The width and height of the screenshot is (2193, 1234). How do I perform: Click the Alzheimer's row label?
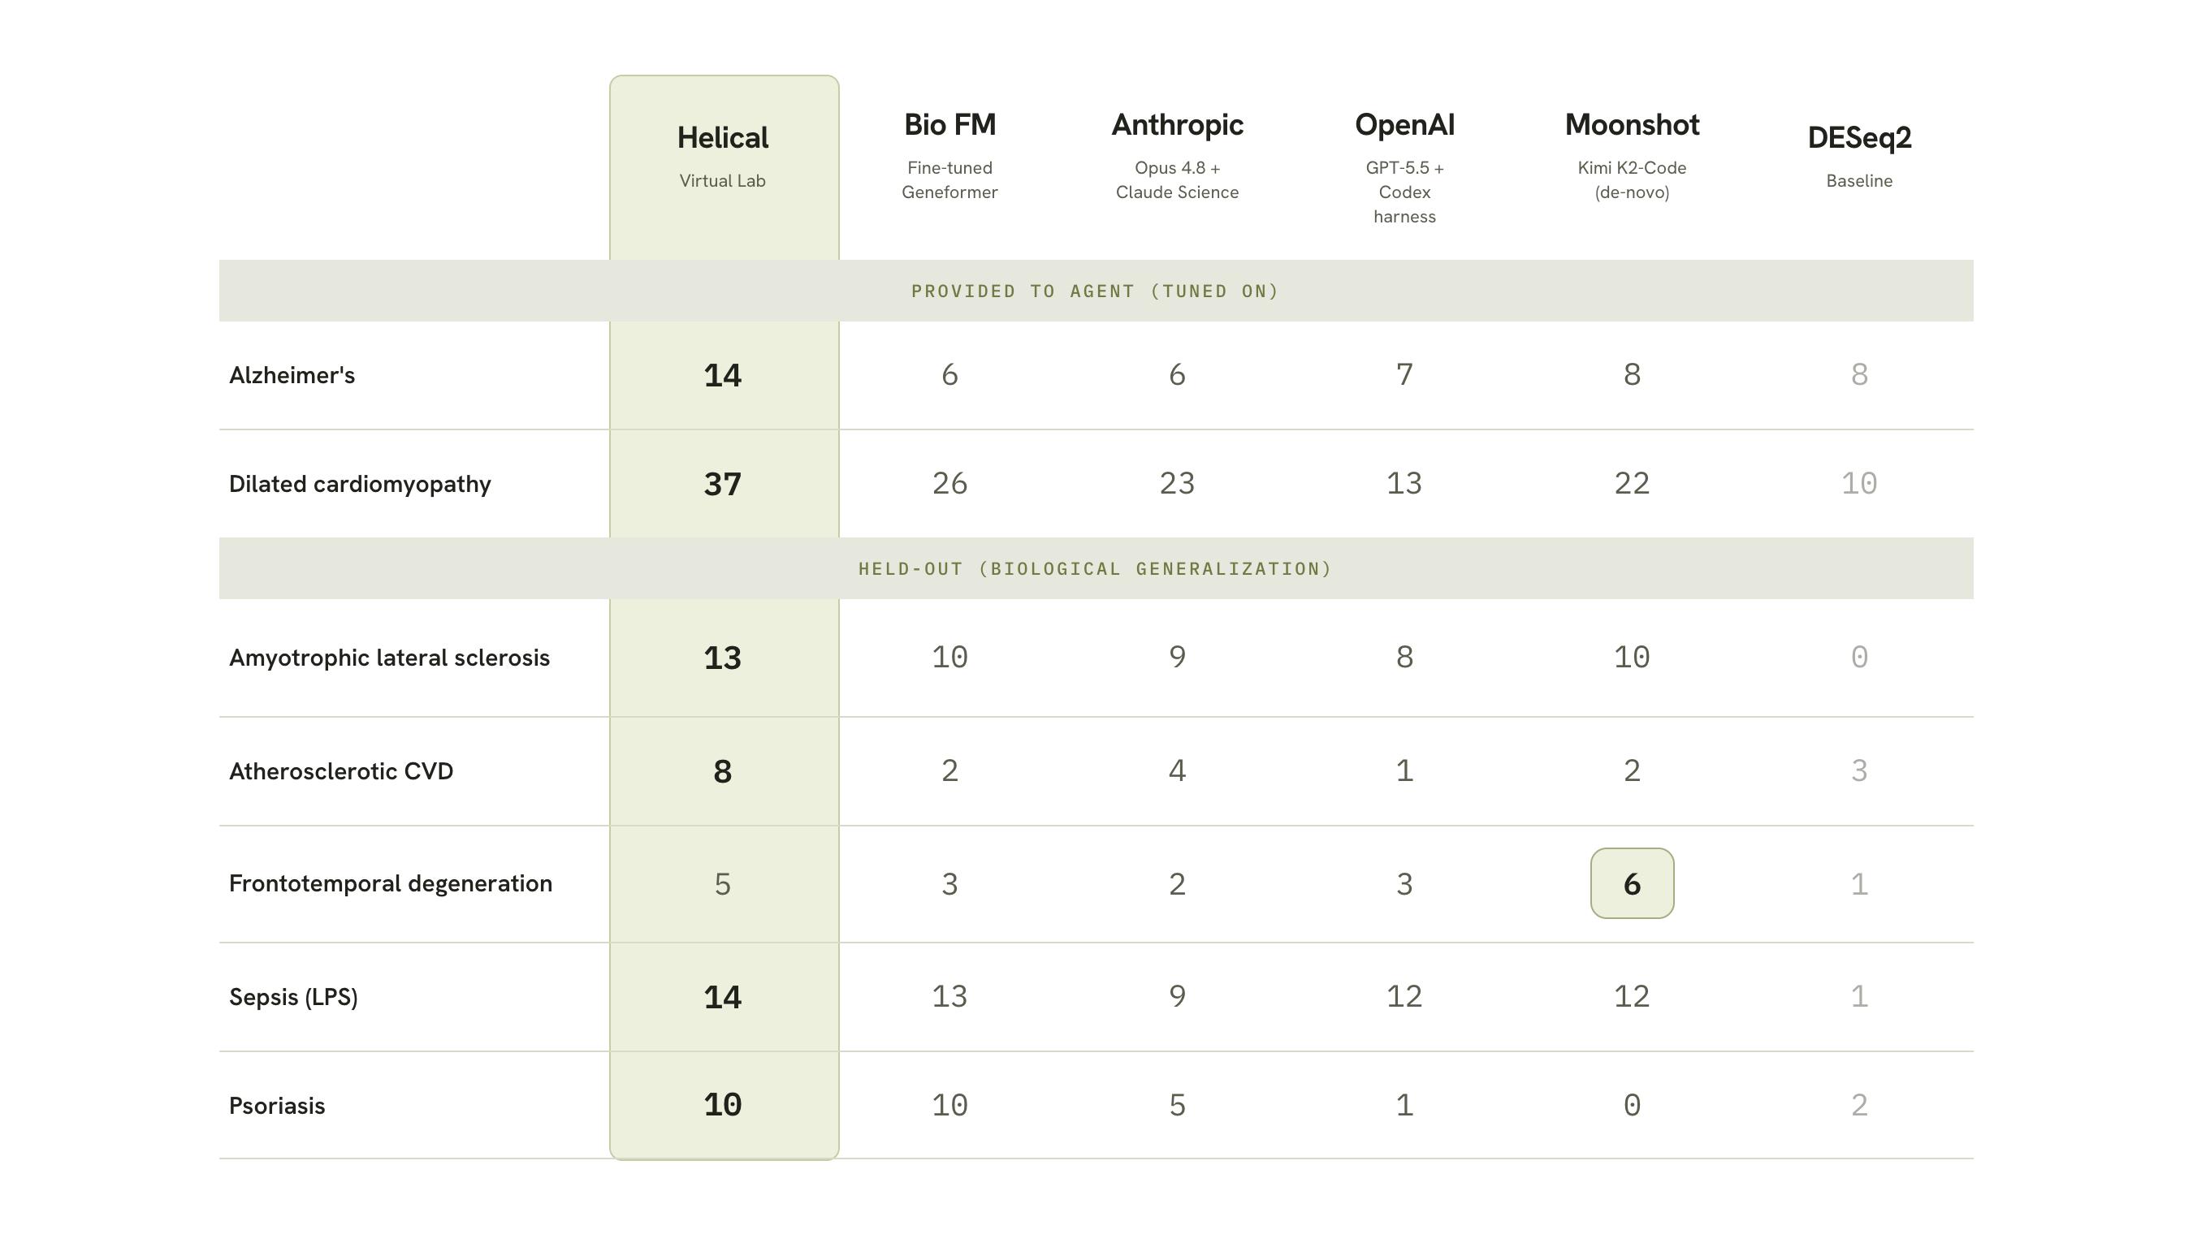292,375
